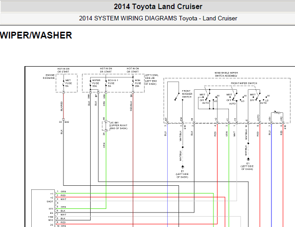Viewport: 295px width, 227px height.
Task: Click the +B terminal label on switch assembly
Action: [192, 120]
